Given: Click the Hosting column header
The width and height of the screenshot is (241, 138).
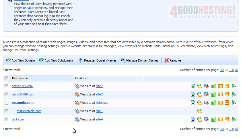Looking at the screenshot, I should click(x=81, y=78).
